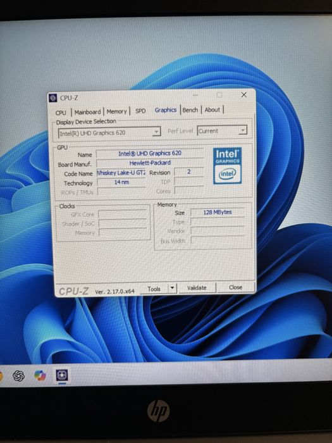
Task: Minimize the CPU-Z window
Action: point(195,96)
